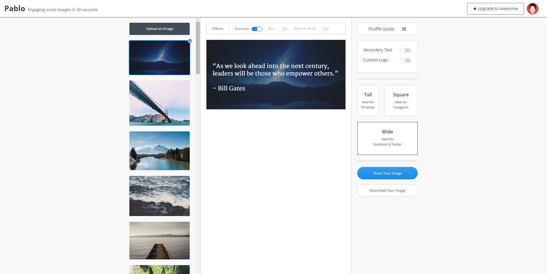Screen dimensions: 547x274
Task: Click Download Your Image button
Action: pos(387,191)
